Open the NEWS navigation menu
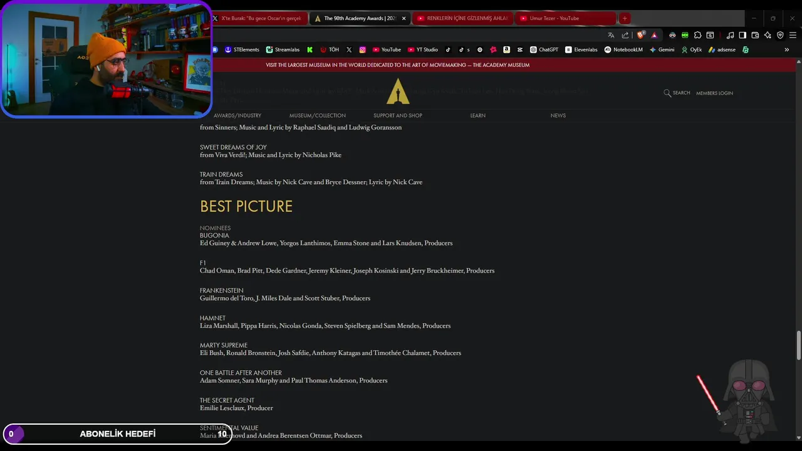 [x=558, y=115]
